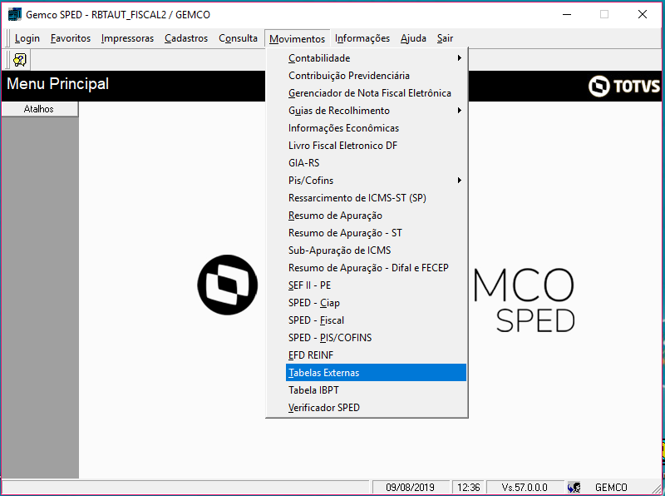Viewport: 665px width, 496px height.
Task: Click the TOTVS logo in the header
Action: click(x=624, y=87)
